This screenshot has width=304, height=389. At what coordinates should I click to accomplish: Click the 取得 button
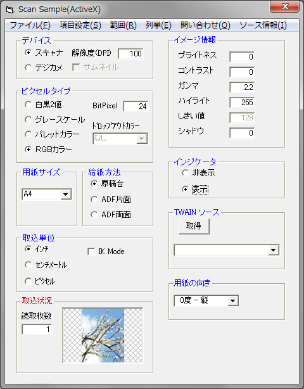[194, 226]
